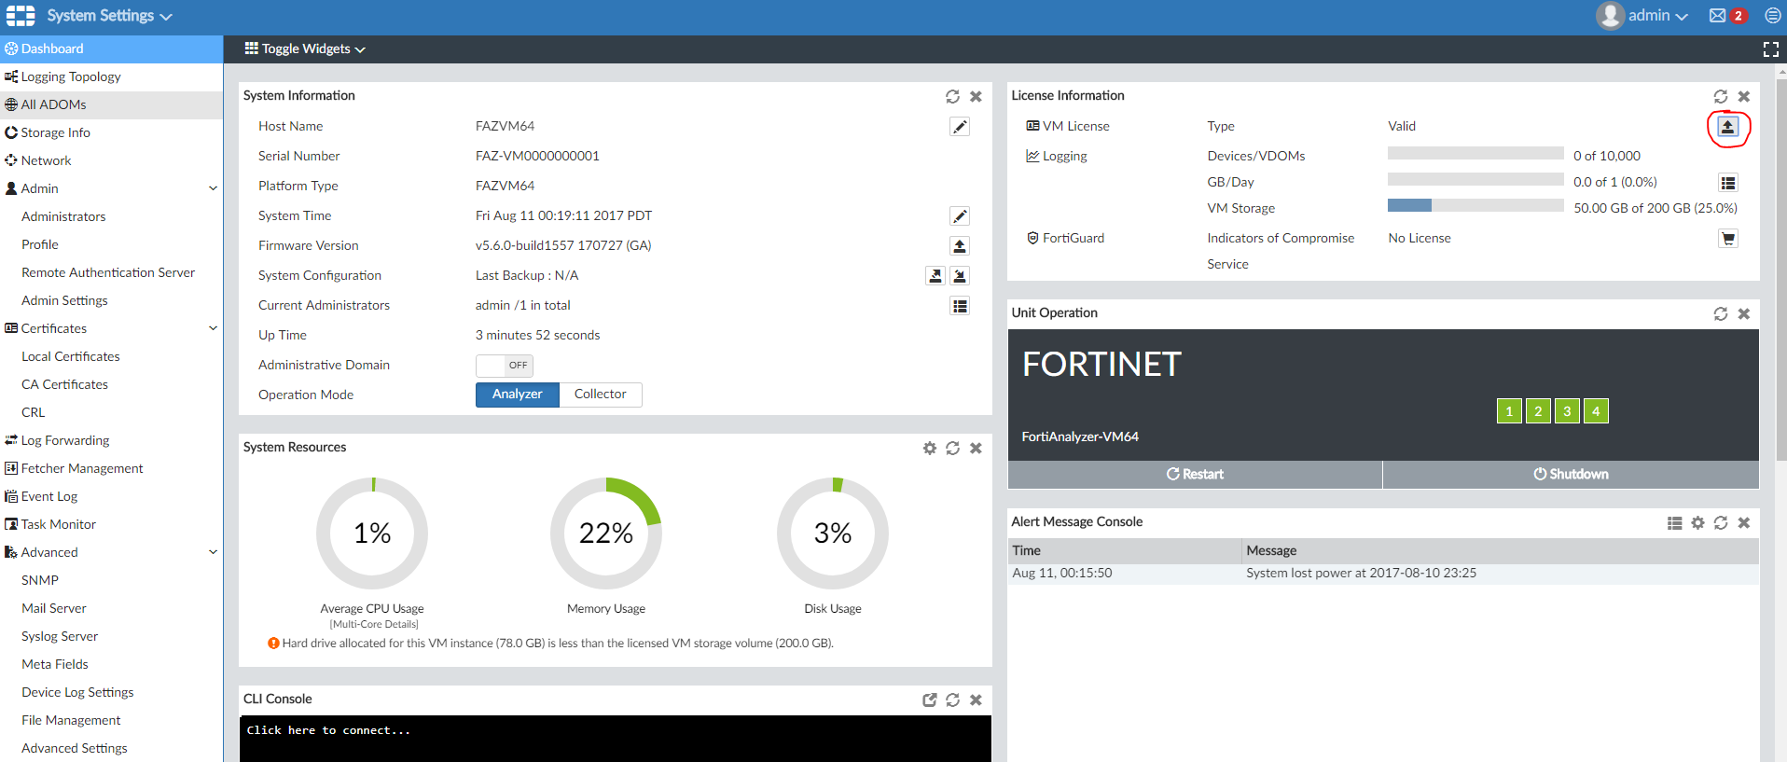1787x762 pixels.
Task: Open the Toggle Widgets dropdown
Action: [x=305, y=49]
